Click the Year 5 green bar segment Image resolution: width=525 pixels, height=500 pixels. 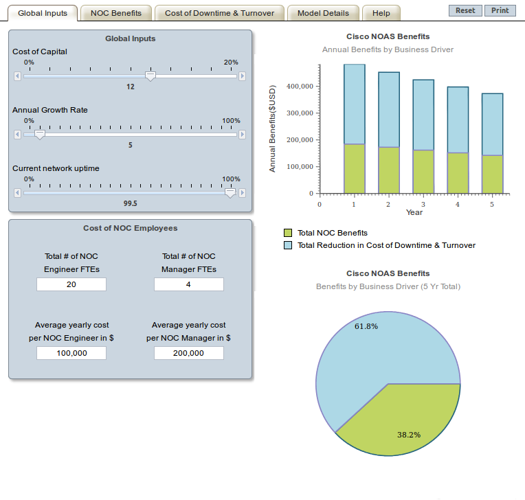tap(493, 174)
